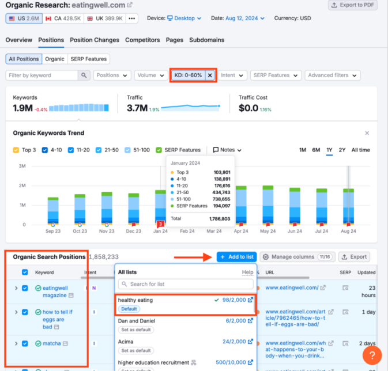The height and width of the screenshot is (371, 388).
Task: Uncheck the matcha keyword row checkbox
Action: 25,343
